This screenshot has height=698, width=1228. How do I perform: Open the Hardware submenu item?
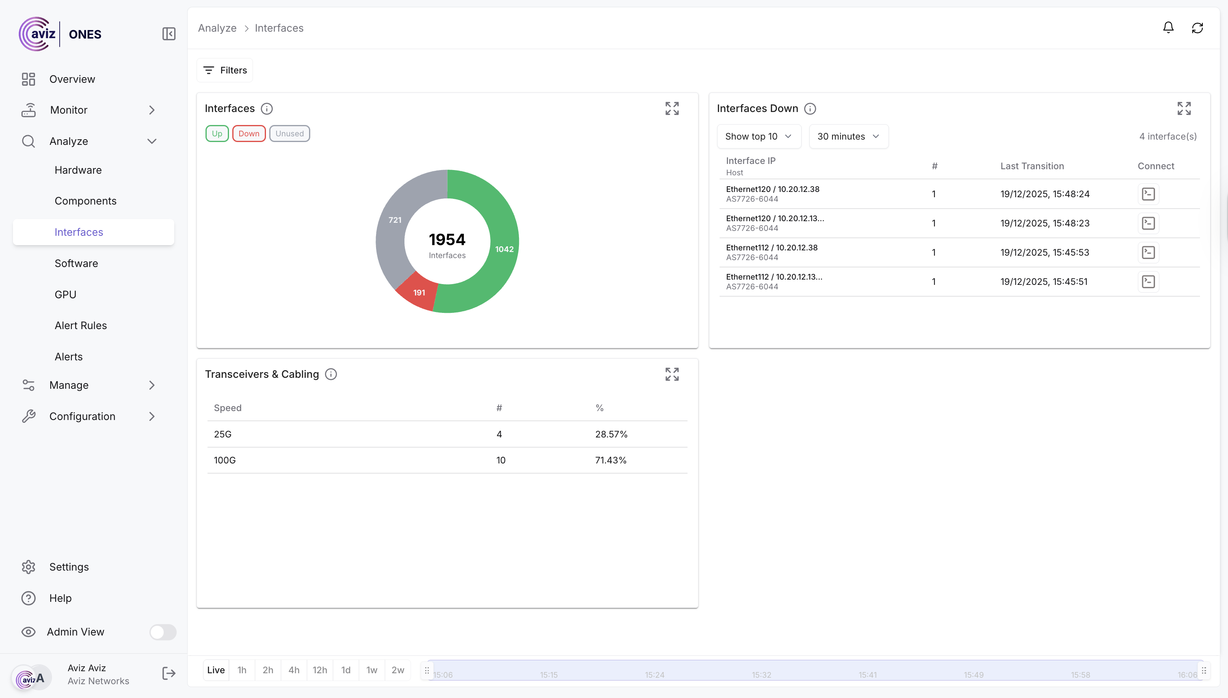pyautogui.click(x=78, y=170)
